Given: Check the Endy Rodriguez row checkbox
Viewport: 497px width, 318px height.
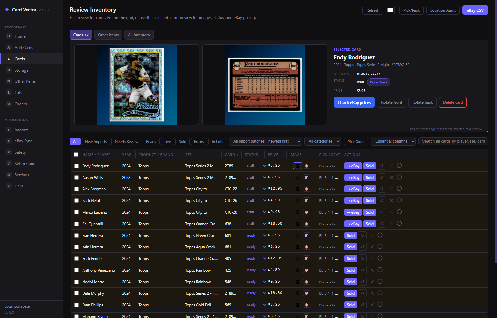Looking at the screenshot, I should [x=76, y=166].
